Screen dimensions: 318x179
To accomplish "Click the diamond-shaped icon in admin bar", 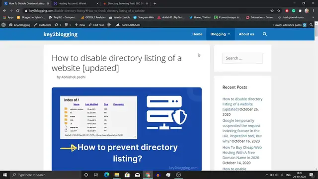I will click(x=109, y=25).
